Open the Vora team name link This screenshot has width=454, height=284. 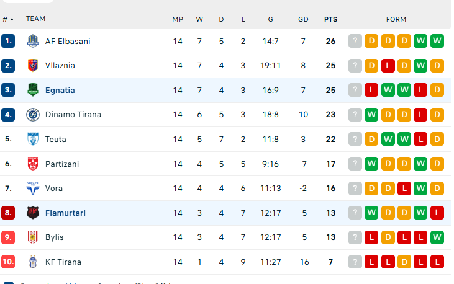click(54, 189)
